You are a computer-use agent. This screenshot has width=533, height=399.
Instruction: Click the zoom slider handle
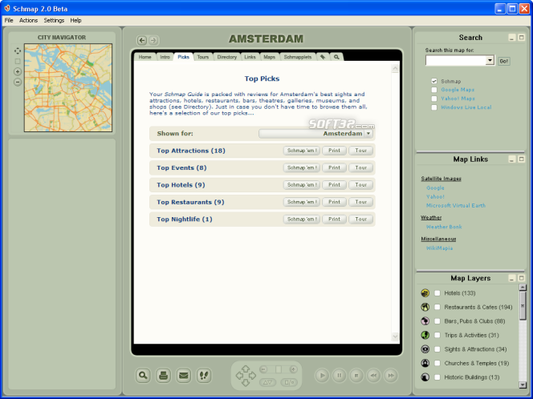[x=279, y=369]
